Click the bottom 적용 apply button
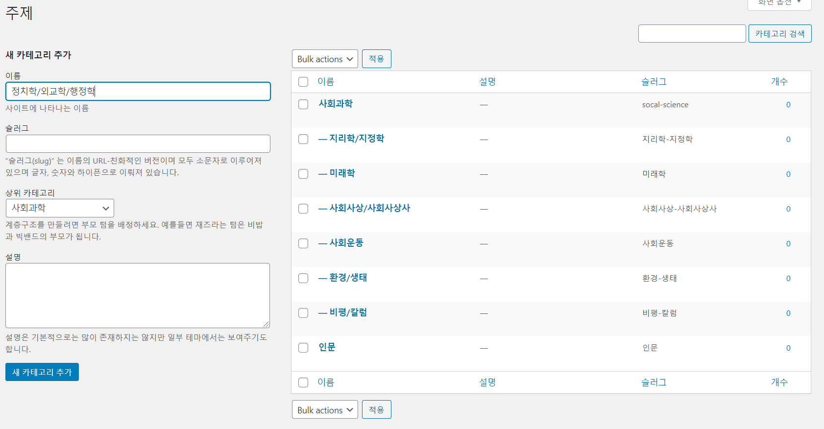824x429 pixels. click(376, 409)
